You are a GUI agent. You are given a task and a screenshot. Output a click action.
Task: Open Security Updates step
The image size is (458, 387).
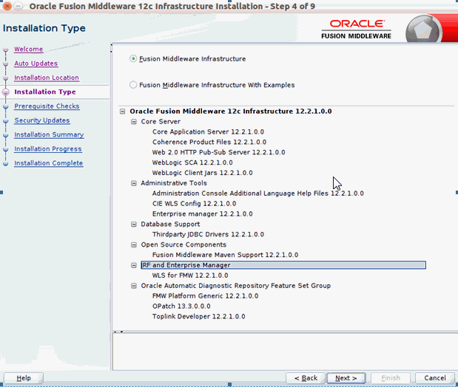[x=42, y=120]
